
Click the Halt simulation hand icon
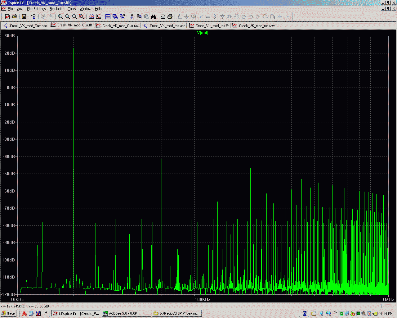point(51,16)
